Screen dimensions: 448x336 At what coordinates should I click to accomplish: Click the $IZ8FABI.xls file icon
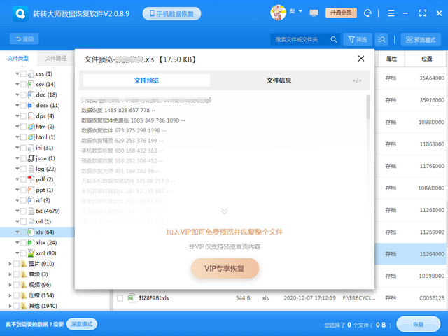click(x=131, y=298)
